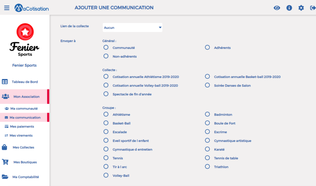Collapse the Mon Association sidebar section

[x=25, y=96]
